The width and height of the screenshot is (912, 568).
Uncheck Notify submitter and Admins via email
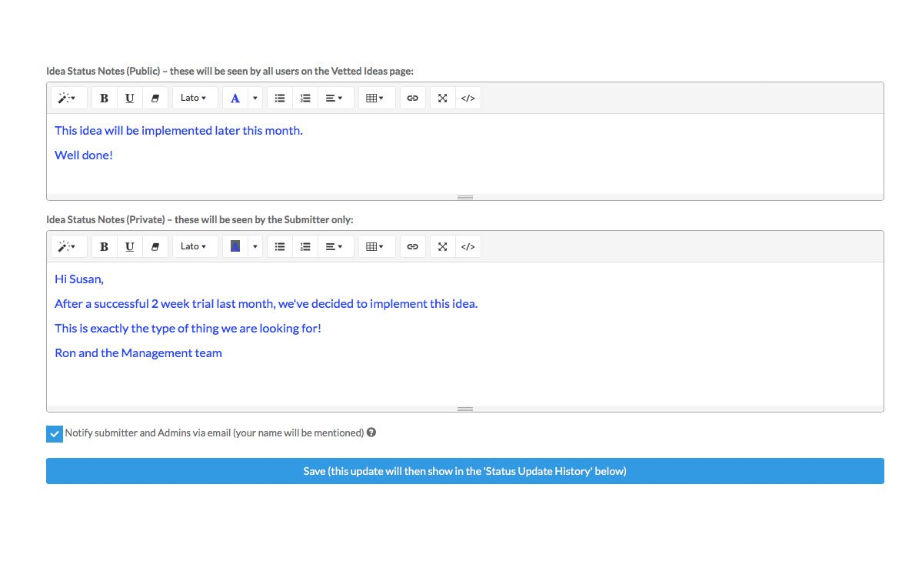pos(55,433)
